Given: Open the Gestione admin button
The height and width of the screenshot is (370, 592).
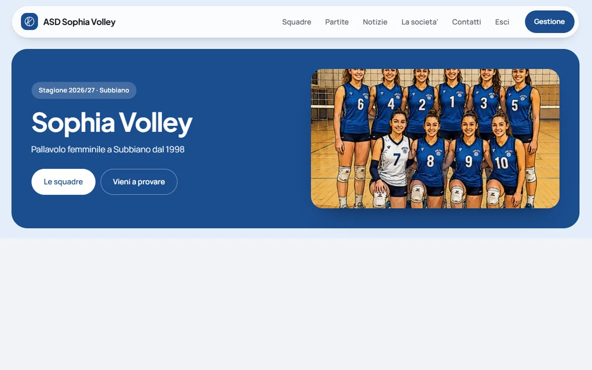Looking at the screenshot, I should tap(550, 22).
